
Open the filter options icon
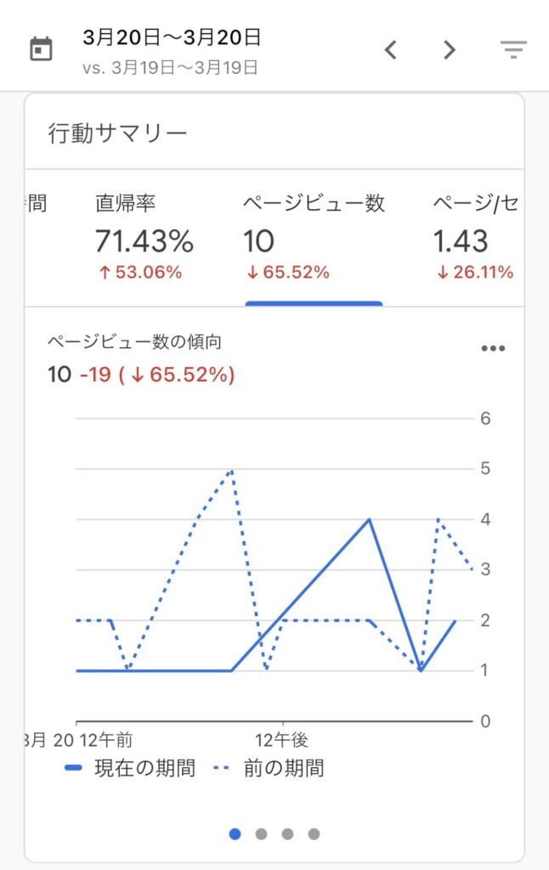(513, 49)
